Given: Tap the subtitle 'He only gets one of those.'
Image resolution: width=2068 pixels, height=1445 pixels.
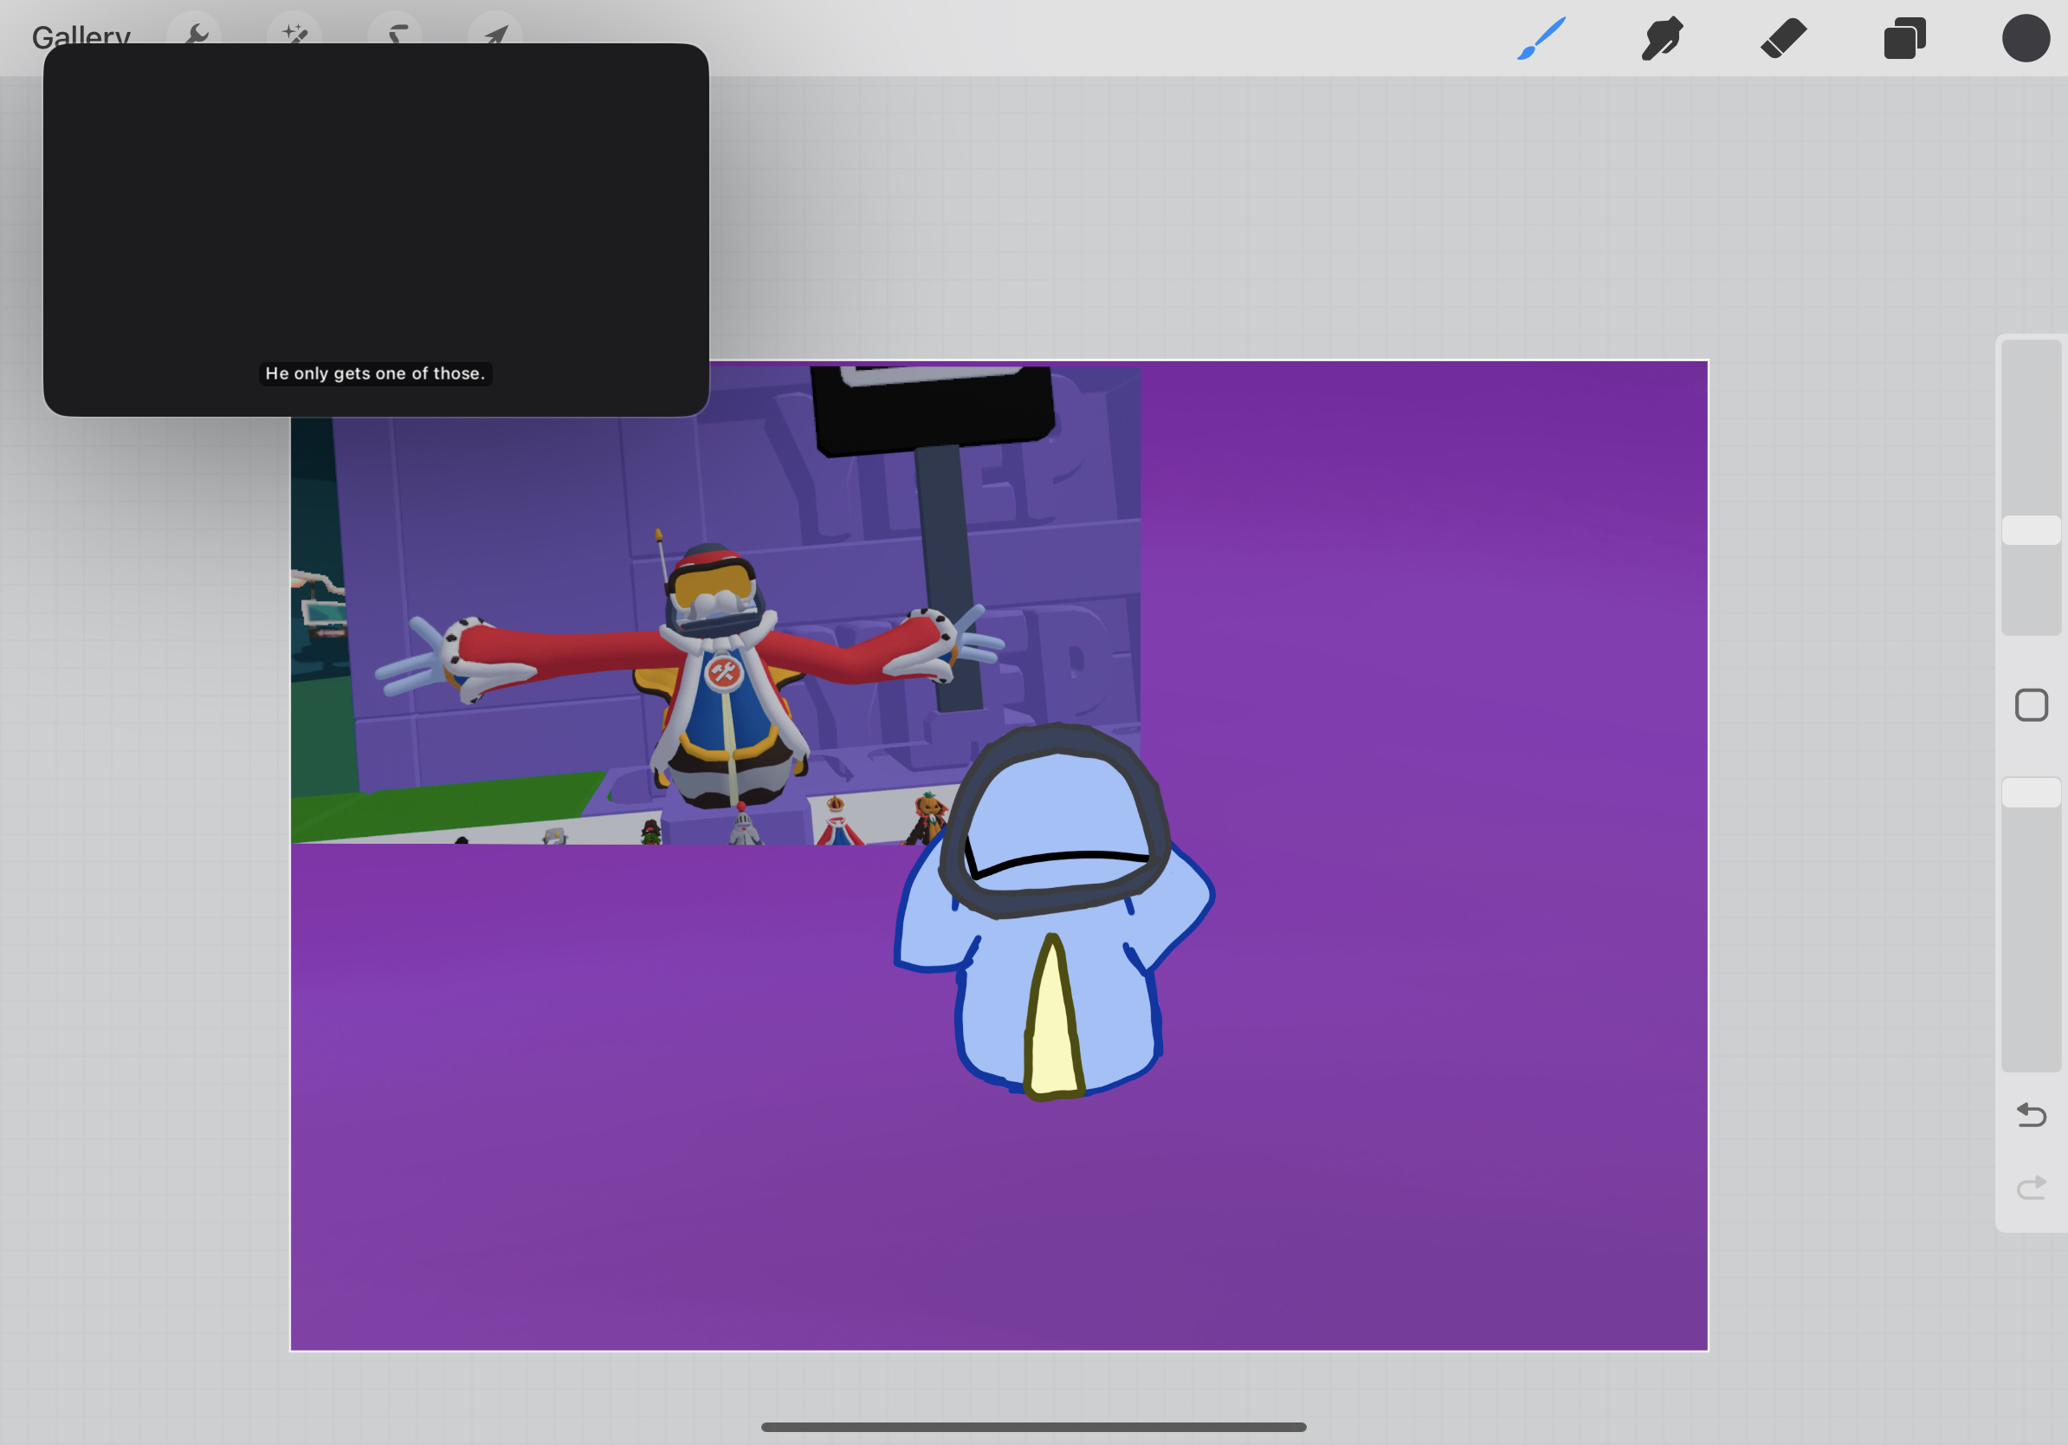Looking at the screenshot, I should [x=376, y=373].
